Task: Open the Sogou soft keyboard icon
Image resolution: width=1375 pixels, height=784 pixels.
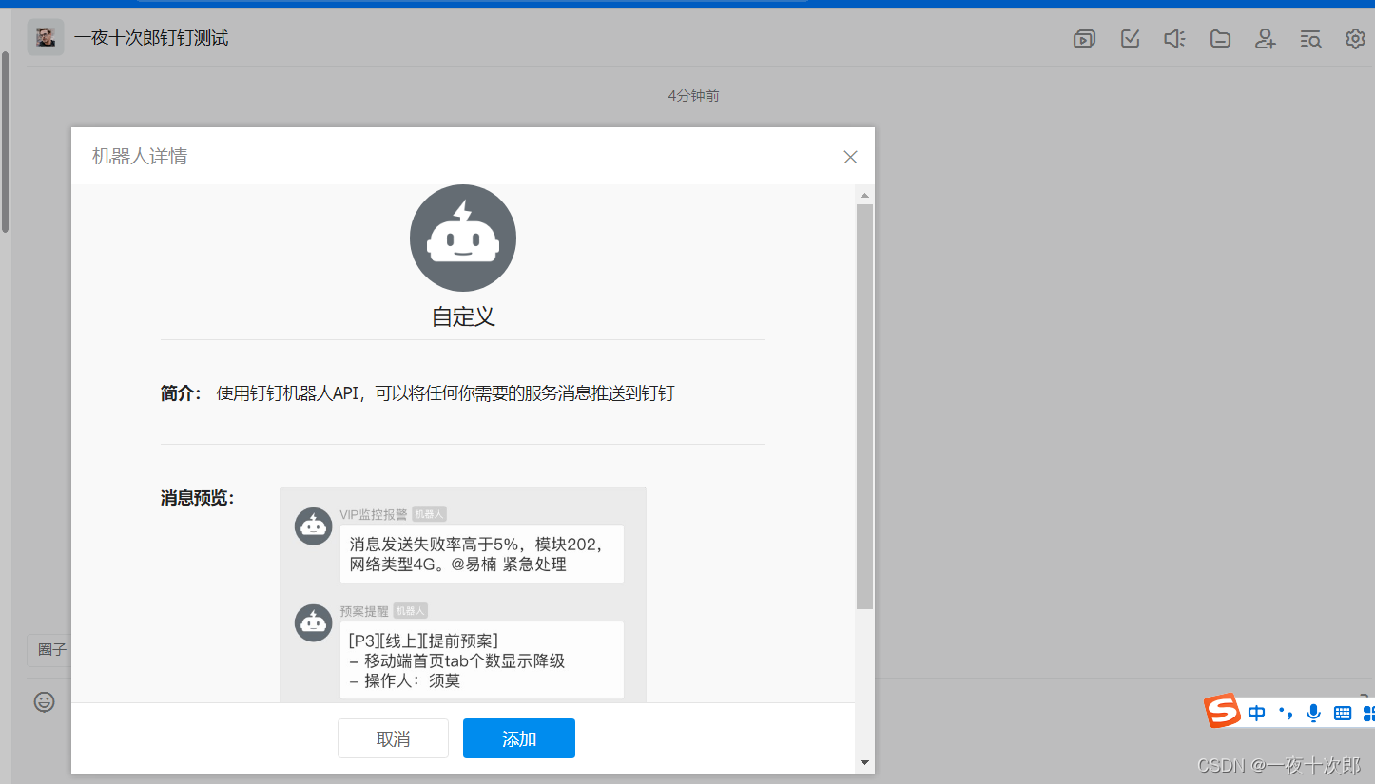Action: [x=1343, y=713]
